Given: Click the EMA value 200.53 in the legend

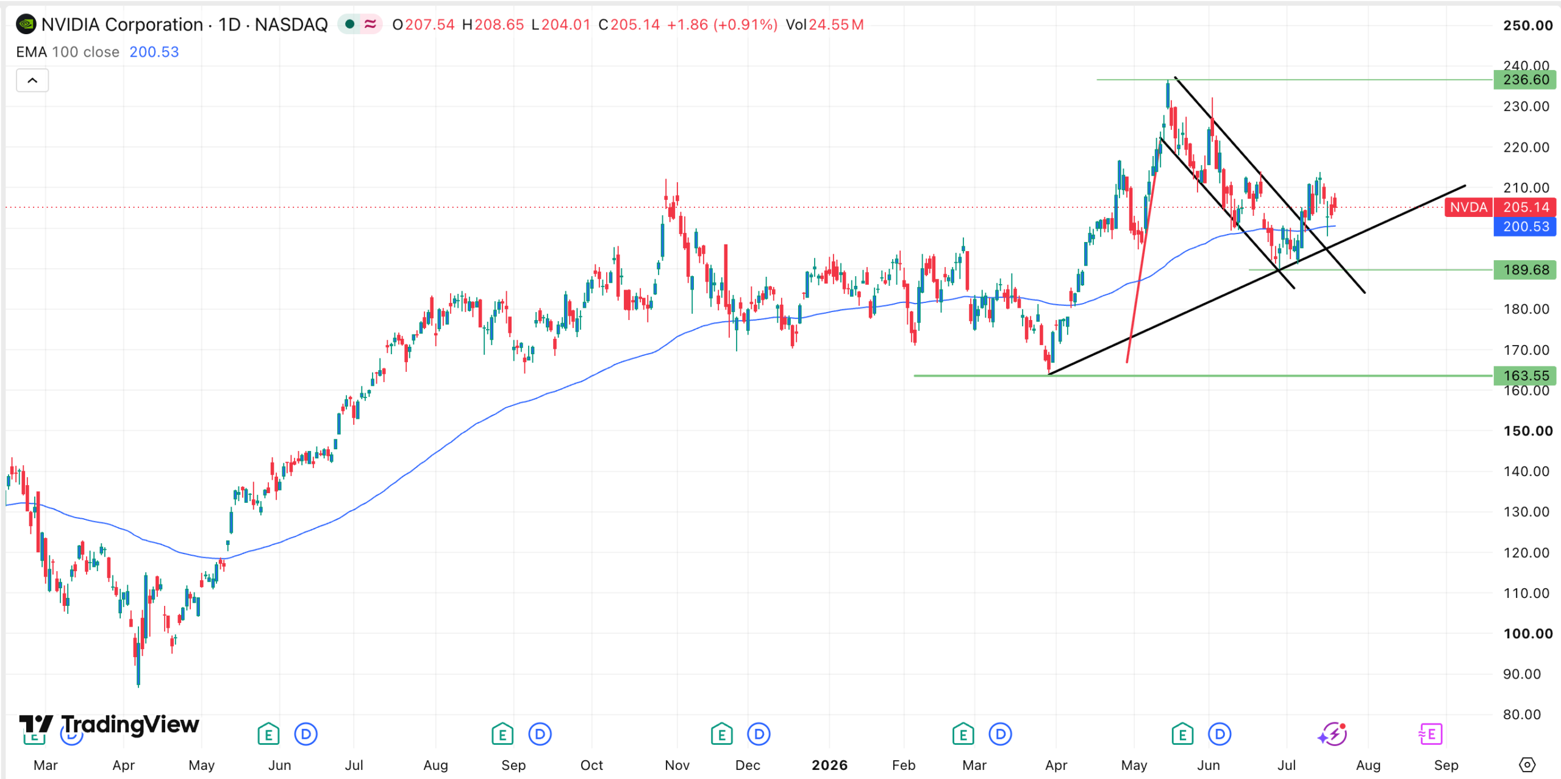Looking at the screenshot, I should (x=154, y=52).
